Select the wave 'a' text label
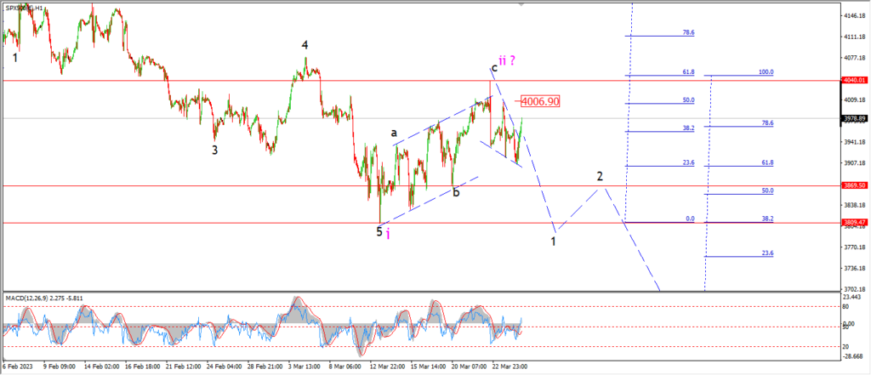 coord(394,133)
